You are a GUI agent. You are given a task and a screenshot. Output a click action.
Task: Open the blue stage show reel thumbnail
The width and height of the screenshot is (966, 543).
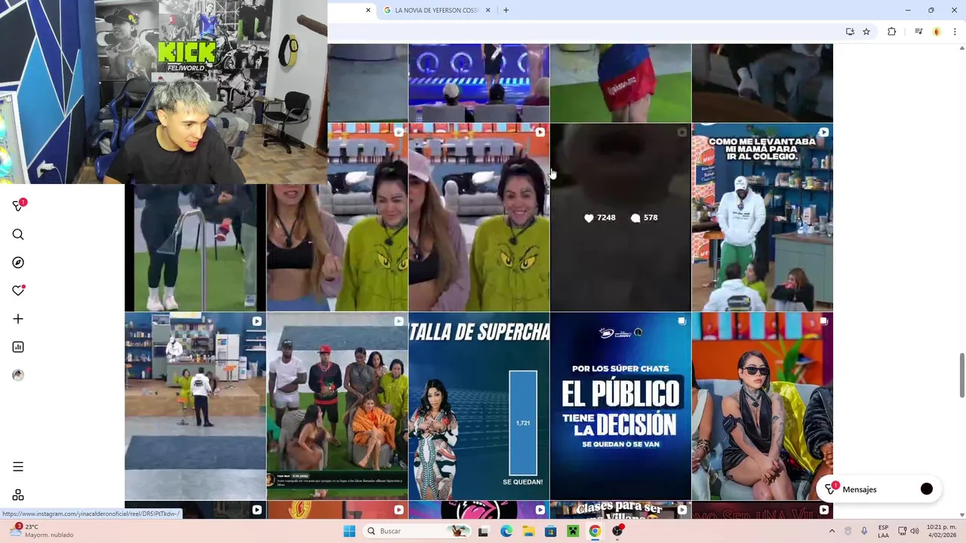[x=478, y=82]
